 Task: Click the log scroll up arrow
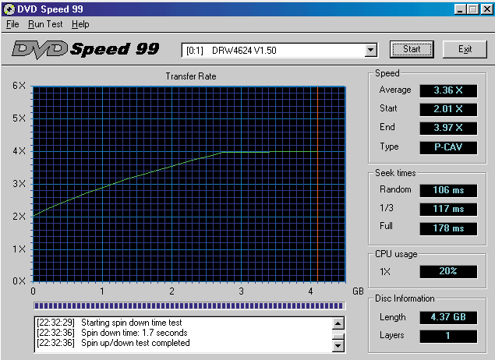tap(338, 323)
